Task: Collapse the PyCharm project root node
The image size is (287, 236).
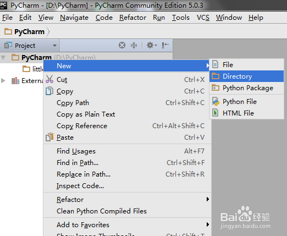Action: click(3, 58)
